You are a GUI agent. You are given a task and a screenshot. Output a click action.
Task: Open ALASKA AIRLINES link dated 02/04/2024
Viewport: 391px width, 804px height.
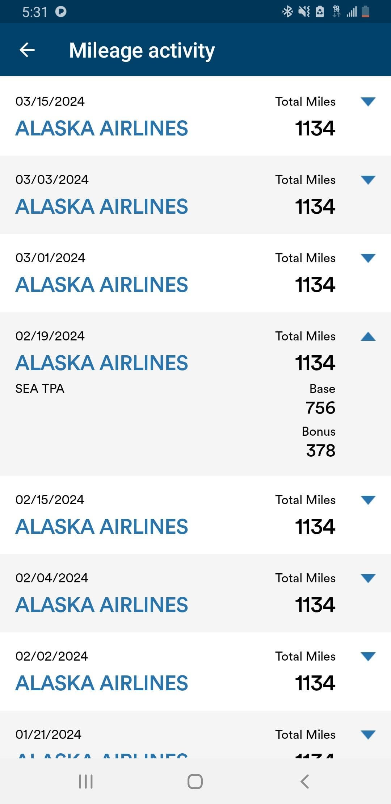click(102, 605)
